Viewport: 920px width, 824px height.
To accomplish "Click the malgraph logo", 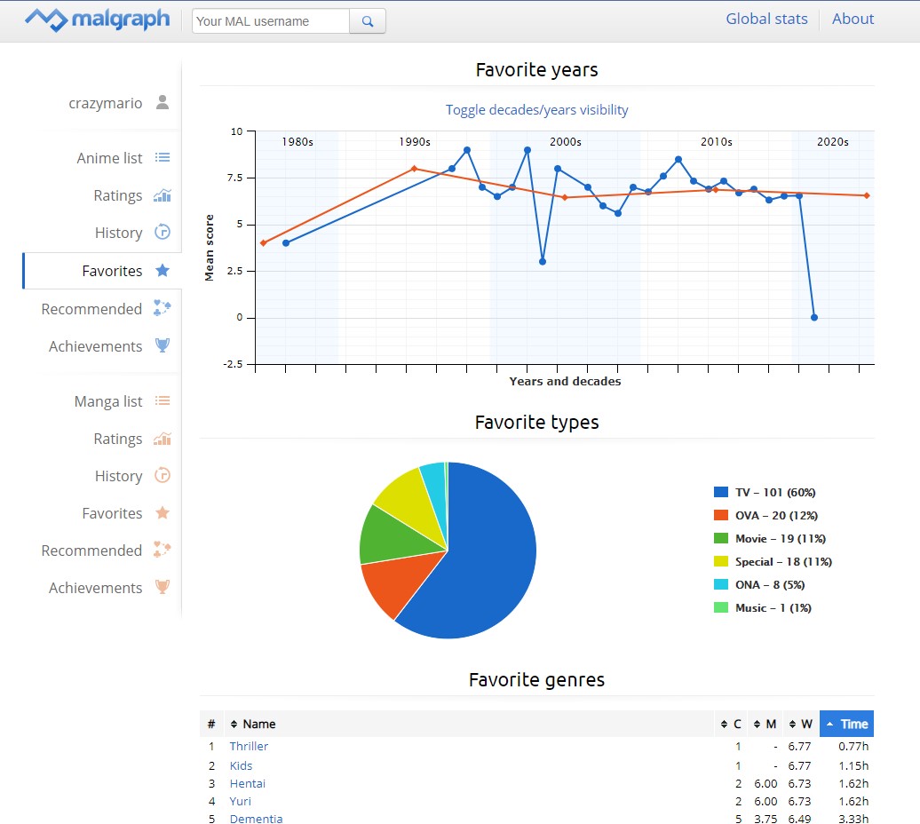I will click(x=97, y=20).
